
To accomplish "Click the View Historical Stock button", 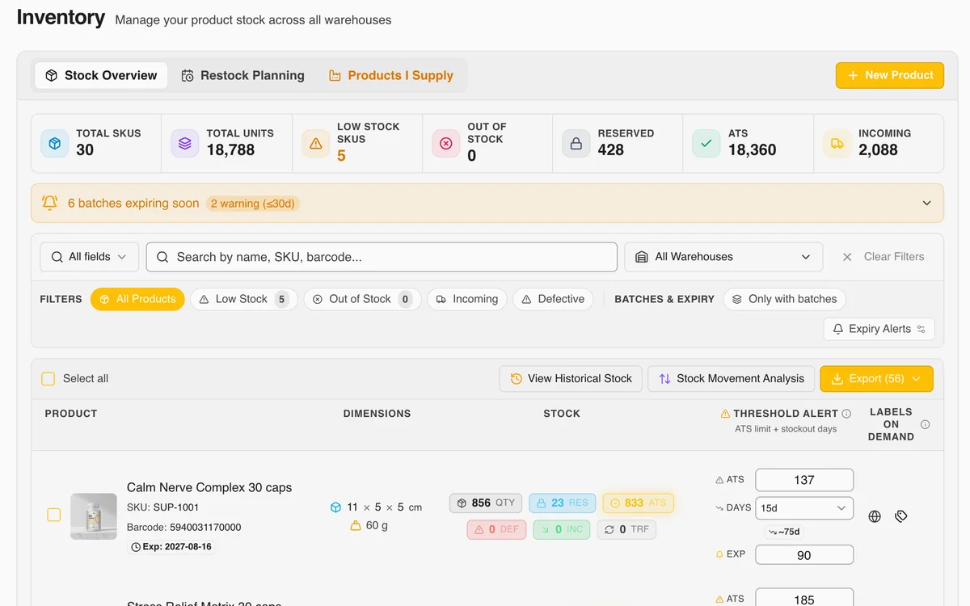I will coord(571,379).
